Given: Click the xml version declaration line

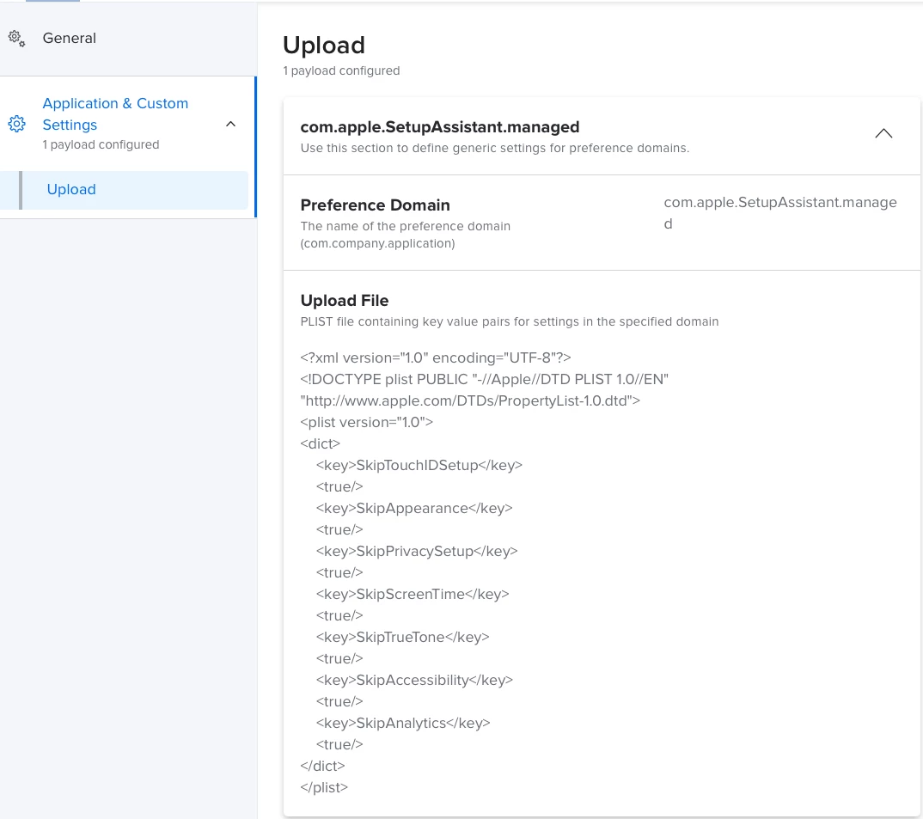Looking at the screenshot, I should click(x=436, y=358).
